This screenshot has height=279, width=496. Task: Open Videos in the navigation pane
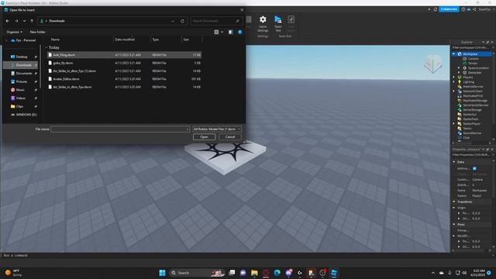[21, 98]
